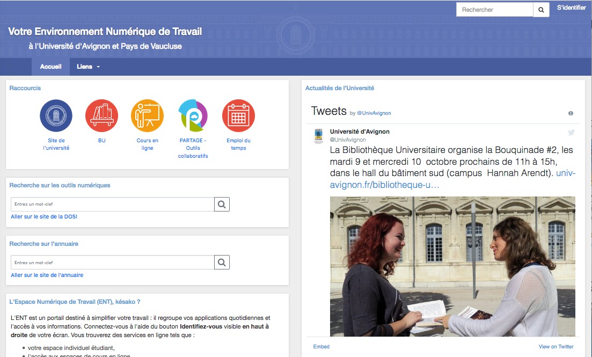Click the annuaire mot-clef search field
The height and width of the screenshot is (357, 592).
click(x=113, y=263)
